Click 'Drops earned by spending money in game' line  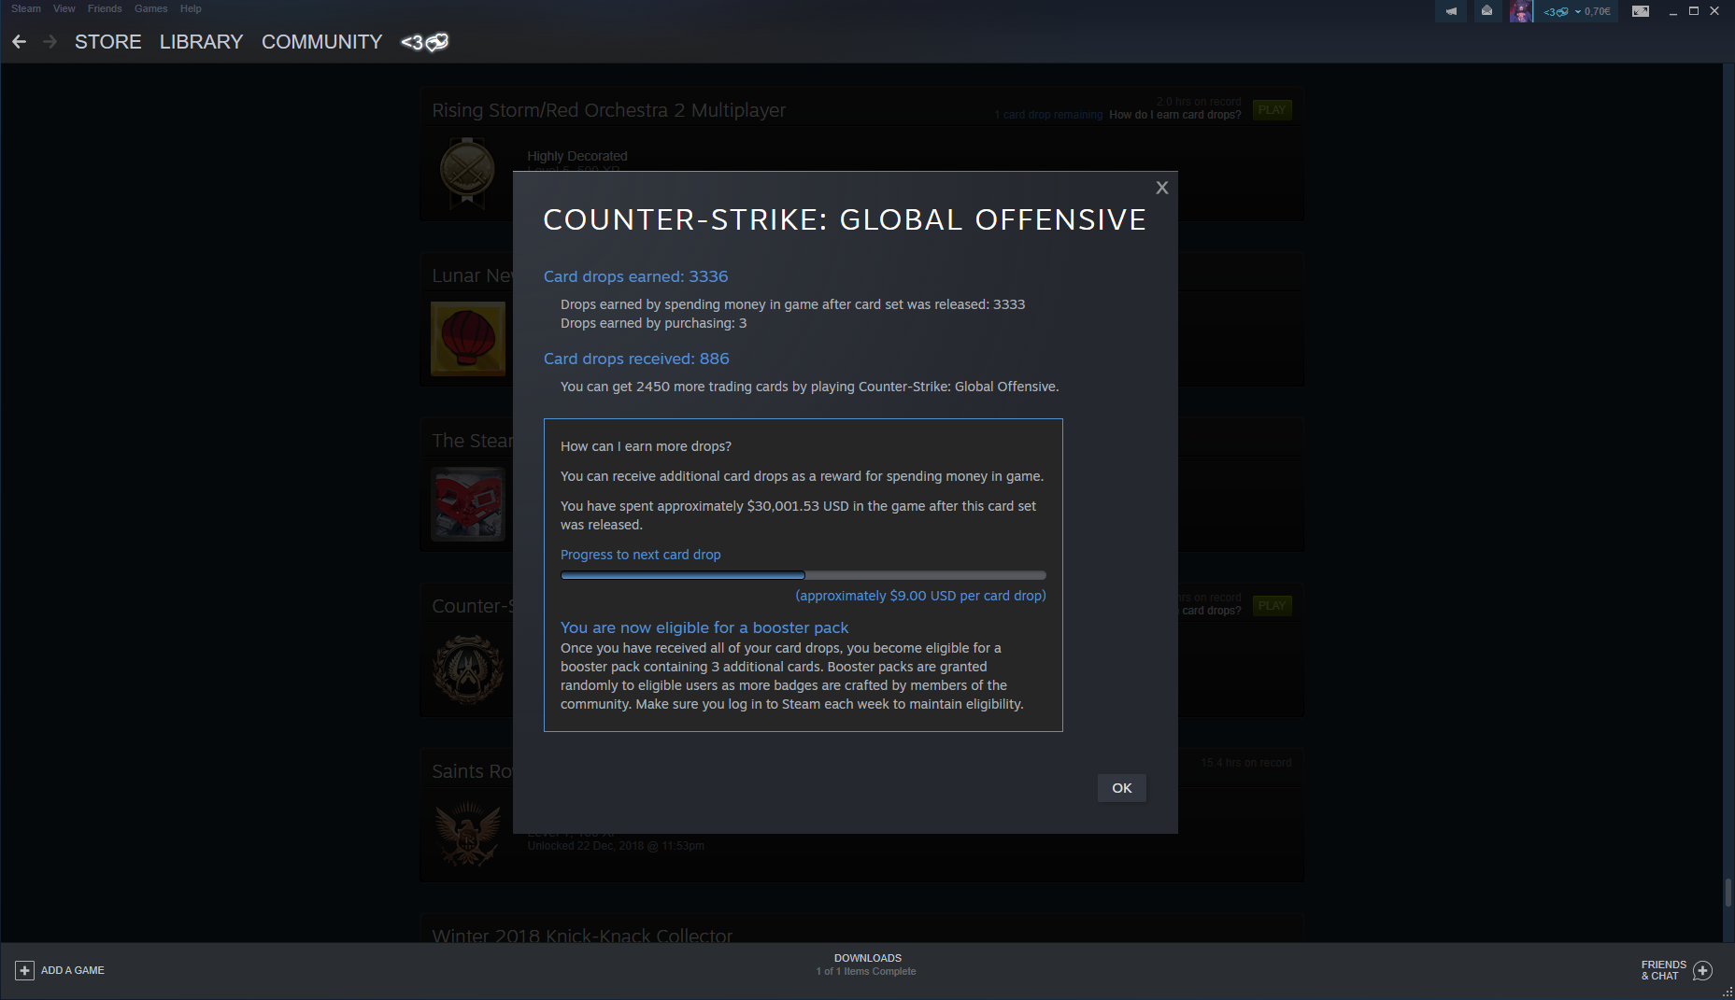click(x=792, y=304)
